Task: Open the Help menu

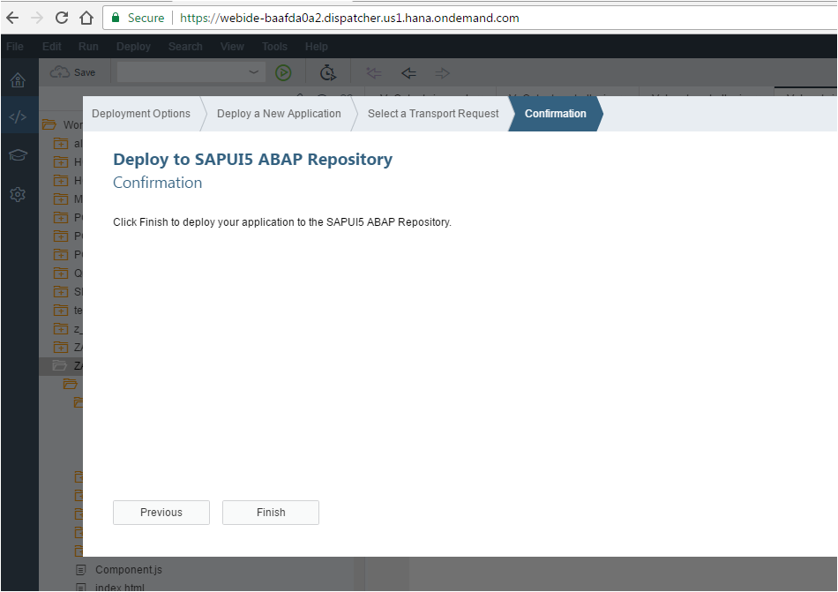Action: tap(317, 47)
